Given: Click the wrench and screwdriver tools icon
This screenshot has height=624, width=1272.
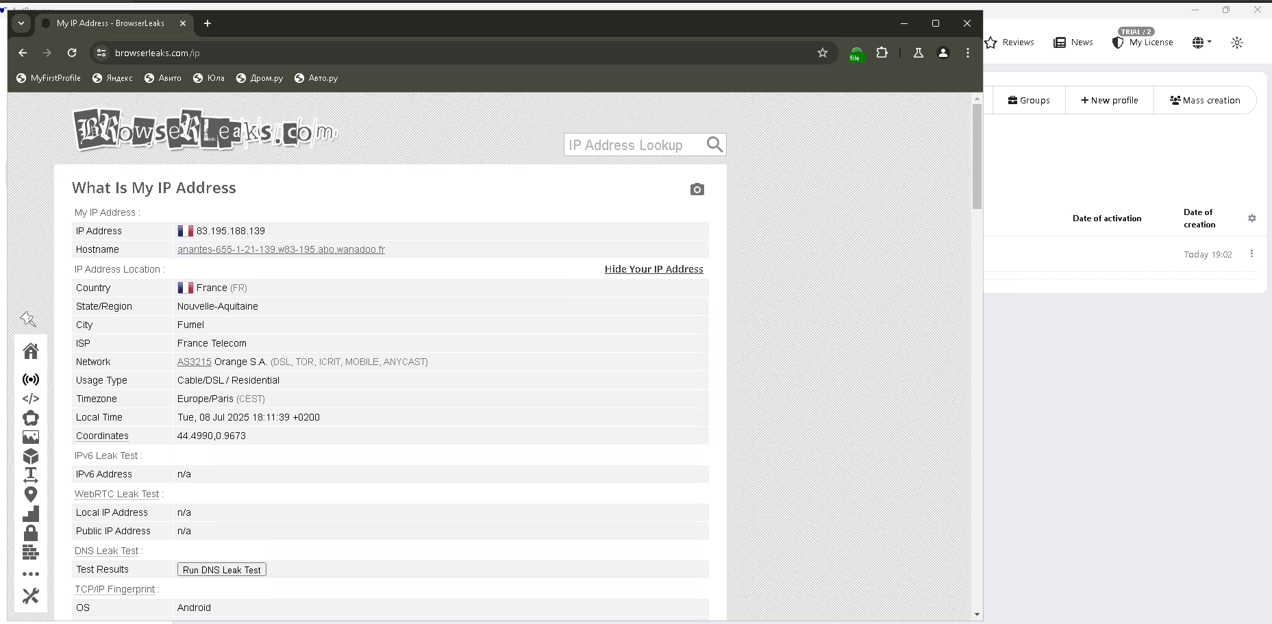Looking at the screenshot, I should click(x=31, y=596).
